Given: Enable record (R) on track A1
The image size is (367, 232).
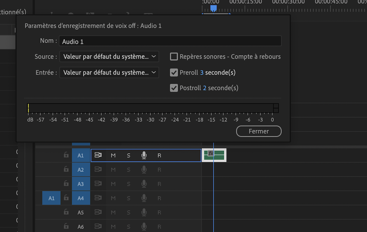Looking at the screenshot, I should [159, 156].
